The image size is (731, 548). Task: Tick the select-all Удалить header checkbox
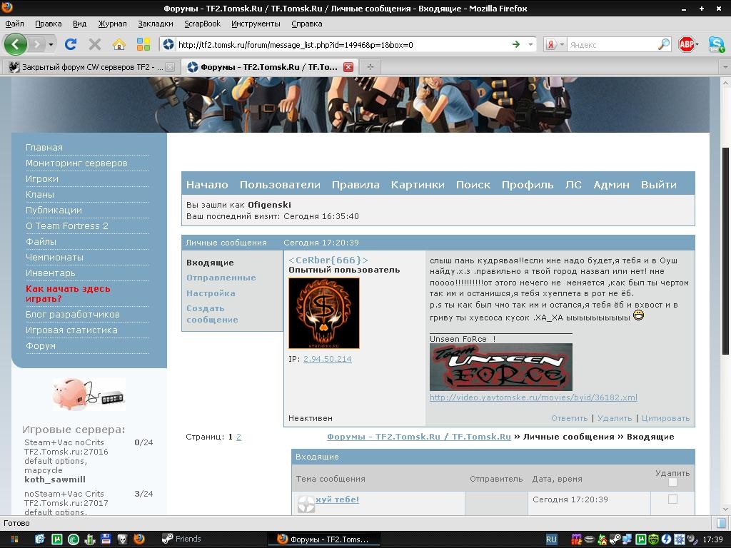coord(672,482)
